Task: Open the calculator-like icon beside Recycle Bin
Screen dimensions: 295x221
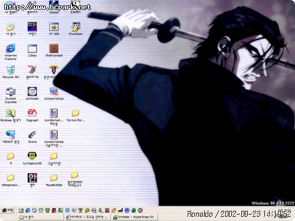Action: point(32,70)
